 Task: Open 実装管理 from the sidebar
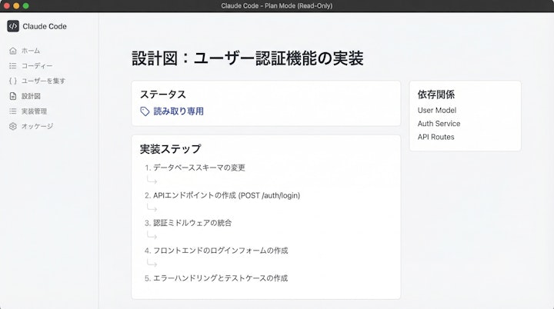coord(34,111)
